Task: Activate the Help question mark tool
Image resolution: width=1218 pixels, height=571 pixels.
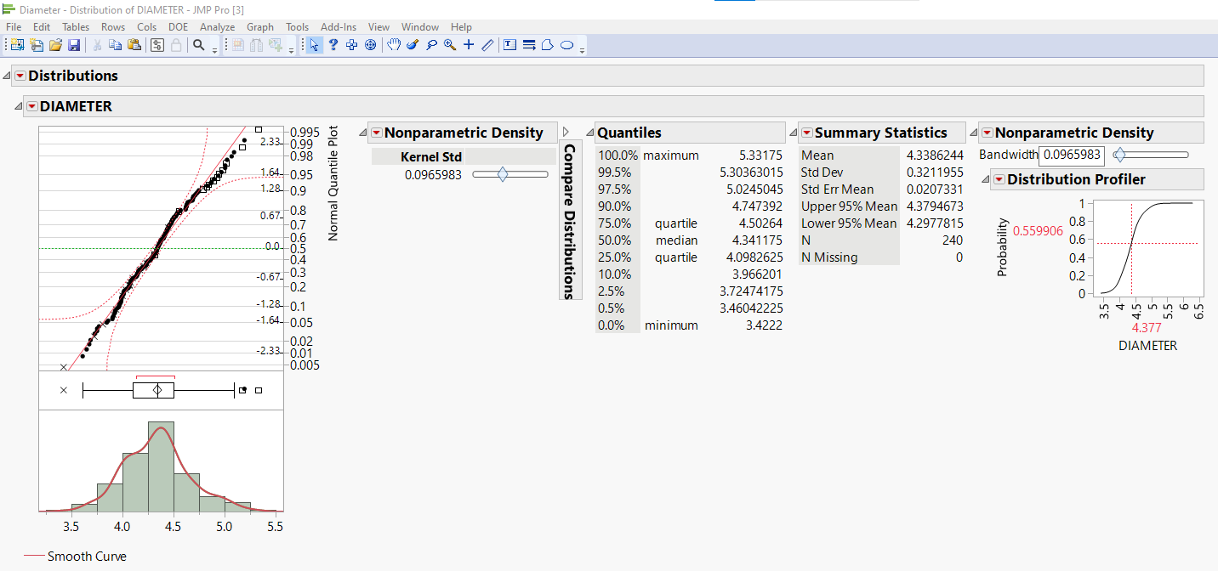Action: click(x=333, y=45)
